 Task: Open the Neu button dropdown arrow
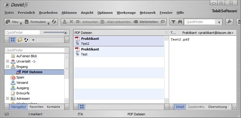tap(21, 23)
